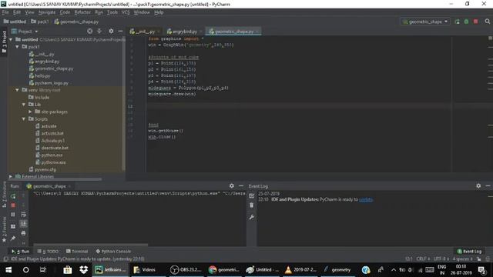Collapse the Lib folder
493x277 pixels.
(x=24, y=105)
